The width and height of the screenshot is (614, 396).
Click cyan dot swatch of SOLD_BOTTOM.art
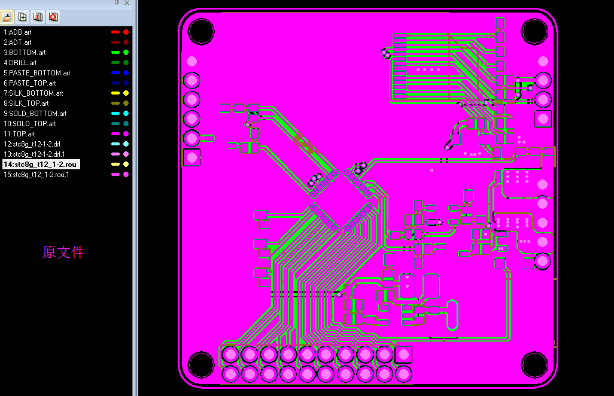point(126,114)
